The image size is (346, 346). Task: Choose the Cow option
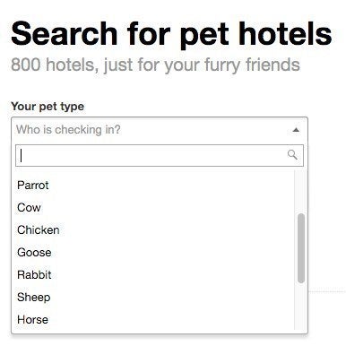tap(152, 207)
